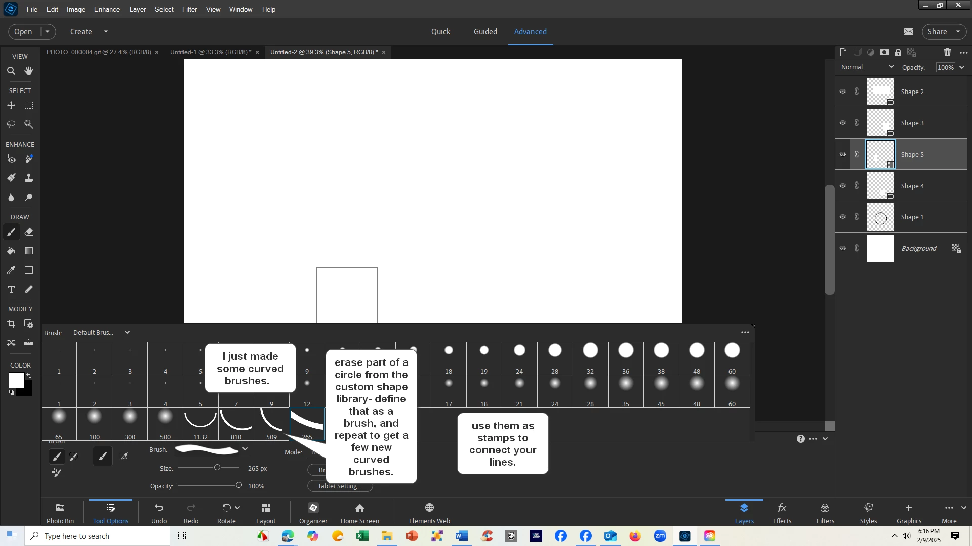Select the Zoom tool

pos(11,71)
